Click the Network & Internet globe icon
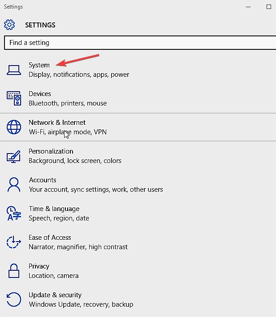The height and width of the screenshot is (317, 276). click(x=14, y=127)
